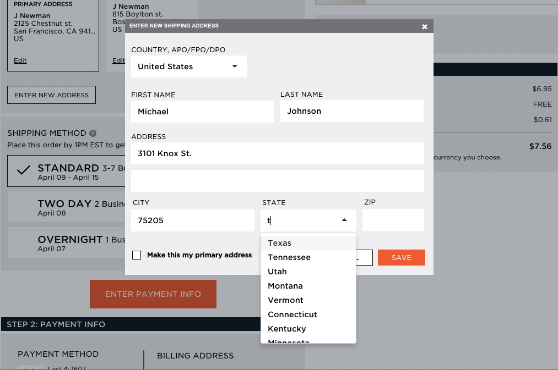
Task: Click the Enter New Address button
Action: (51, 95)
